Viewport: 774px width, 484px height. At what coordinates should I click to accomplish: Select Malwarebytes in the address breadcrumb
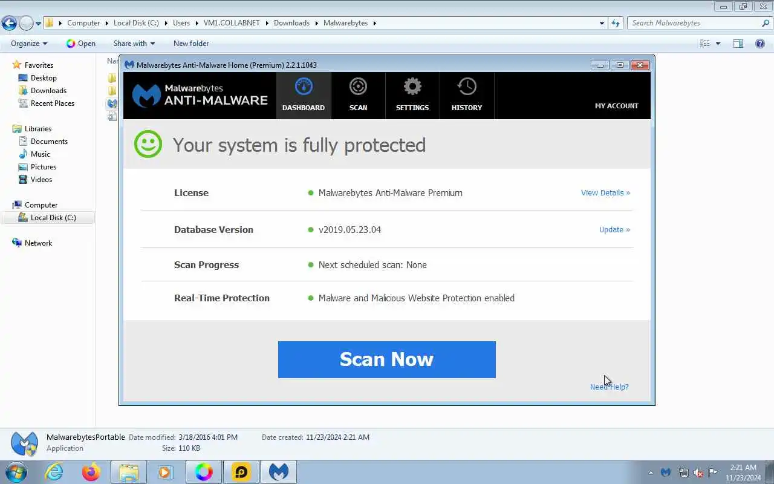[x=345, y=23]
